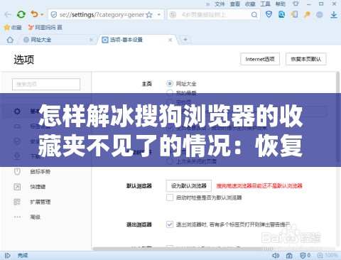Close the 网址大全 tab
Viewport: 341px width, 260px height.
point(91,40)
